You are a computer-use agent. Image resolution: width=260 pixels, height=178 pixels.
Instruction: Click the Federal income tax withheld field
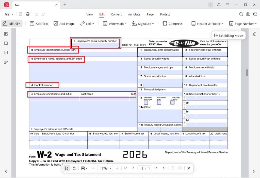205,54
